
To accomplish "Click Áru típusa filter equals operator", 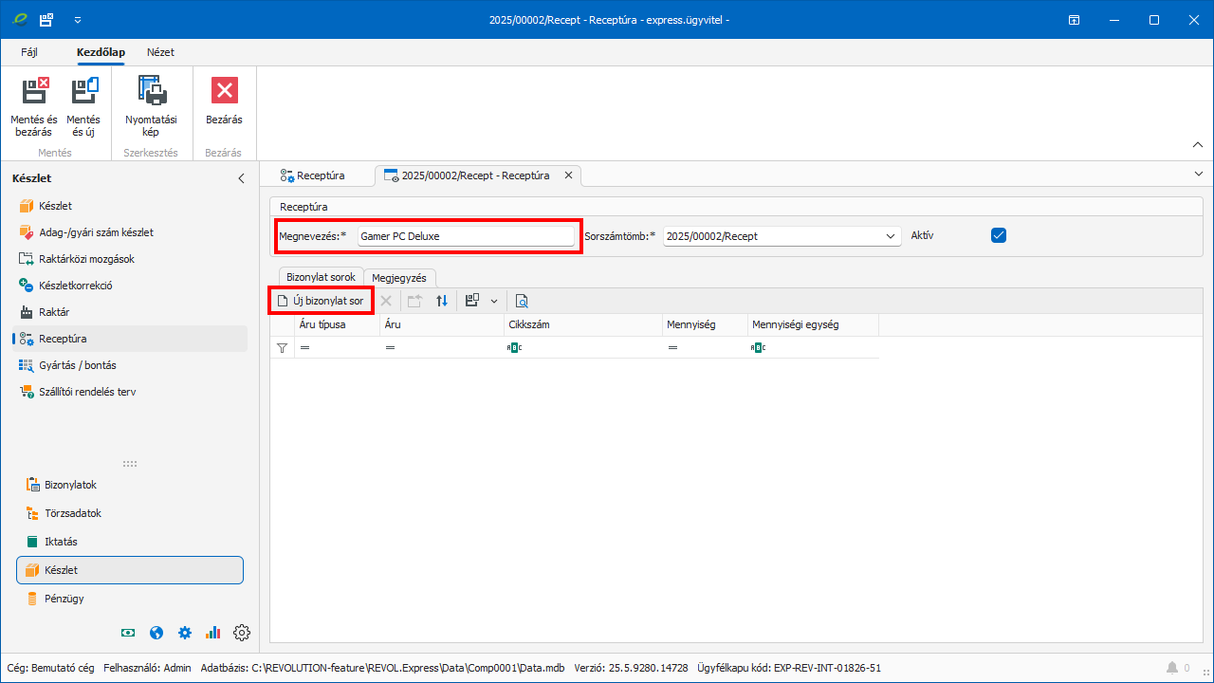I will tap(305, 348).
